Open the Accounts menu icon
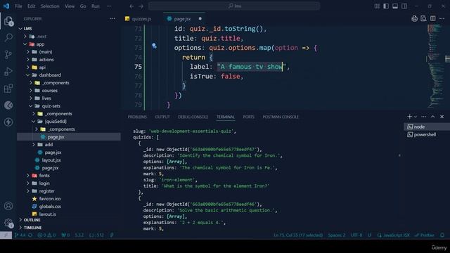This screenshot has width=450, height=253. click(x=8, y=206)
